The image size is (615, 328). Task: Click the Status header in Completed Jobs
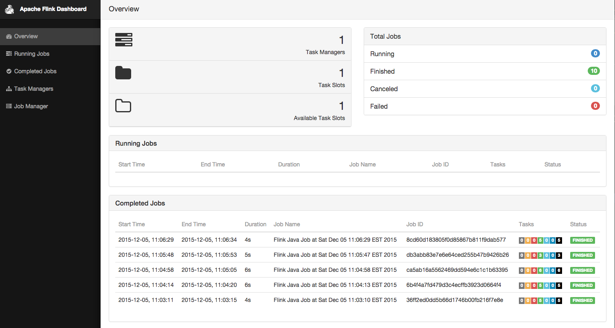[x=578, y=224]
